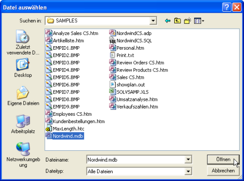The height and width of the screenshot is (181, 244).
Task: Select the Analyze Sales CS.htm file icon
Action: [x=49, y=33]
